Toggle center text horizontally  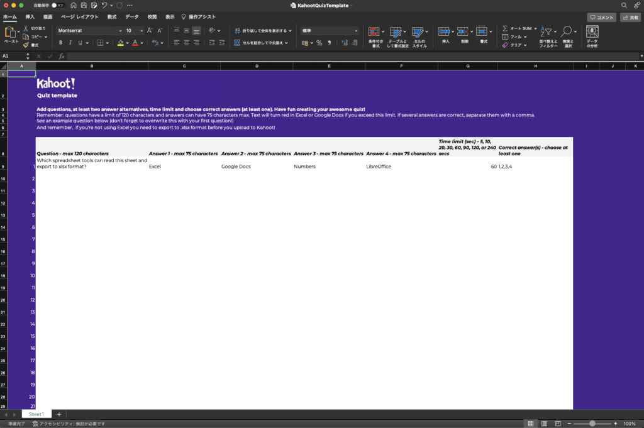(186, 43)
